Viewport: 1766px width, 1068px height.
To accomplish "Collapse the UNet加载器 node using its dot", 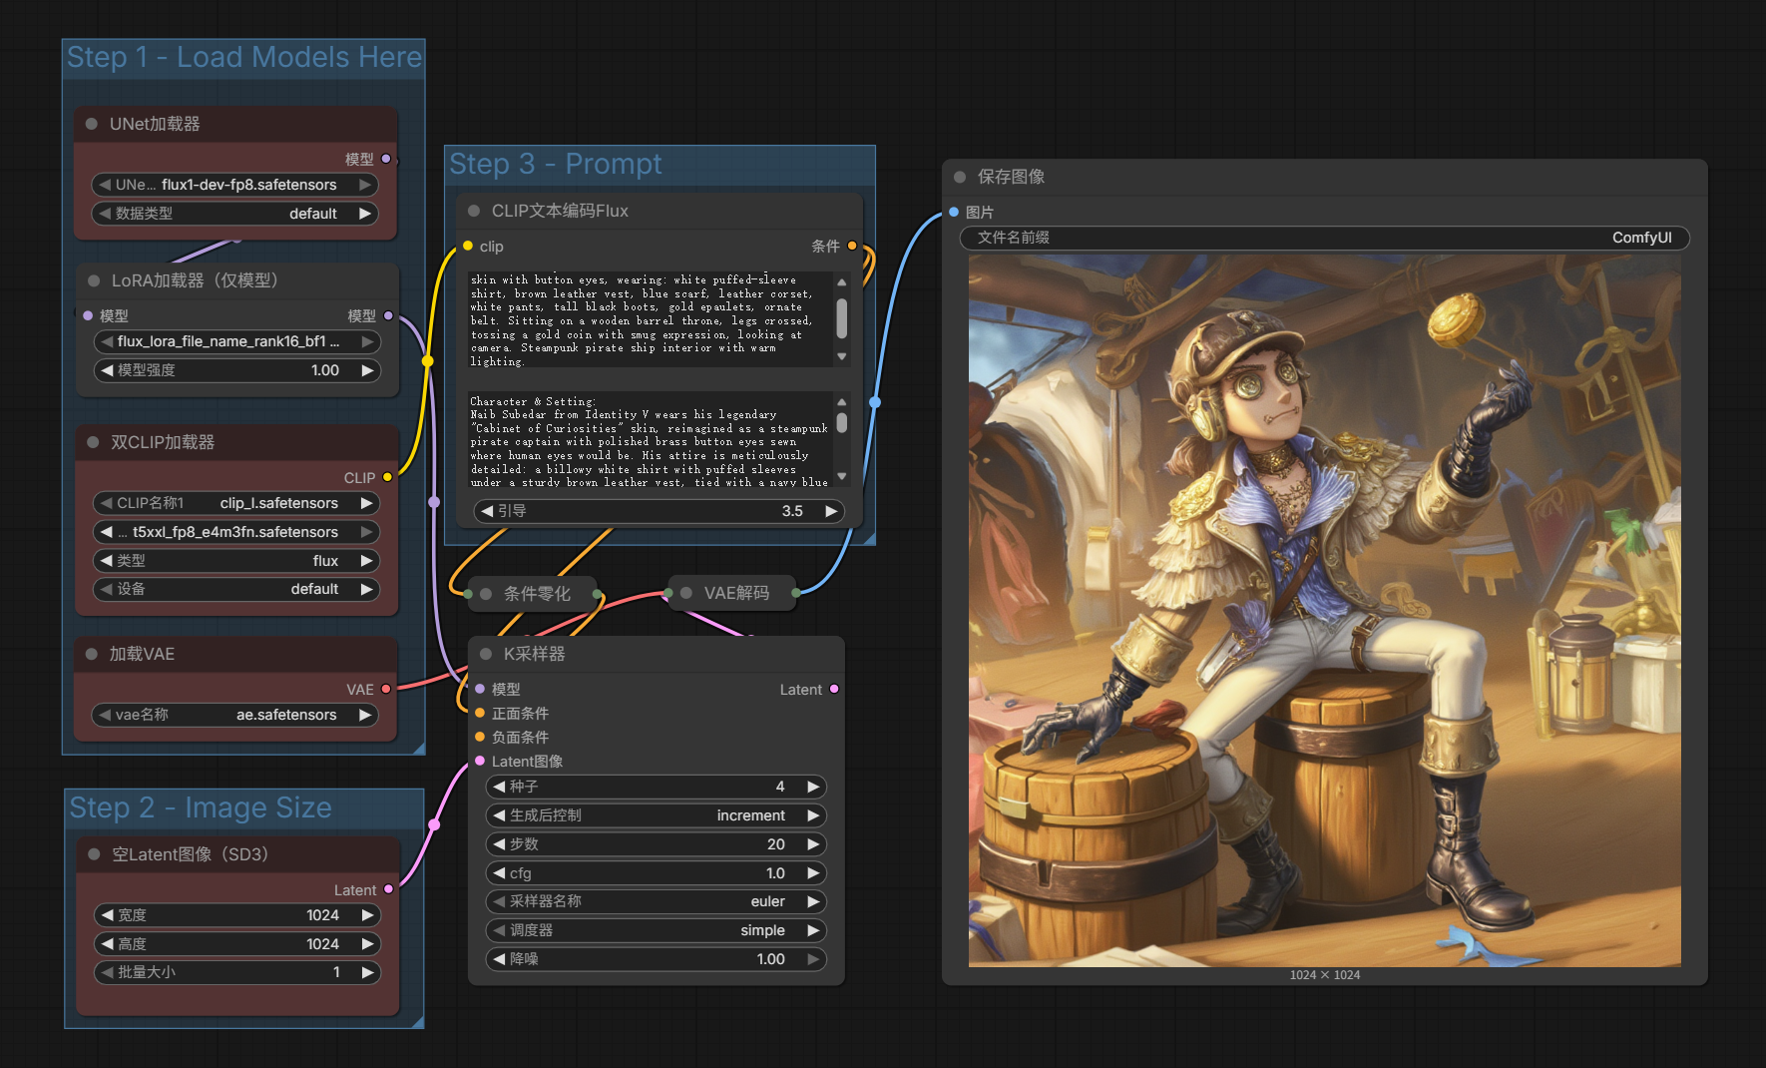I will coord(92,124).
